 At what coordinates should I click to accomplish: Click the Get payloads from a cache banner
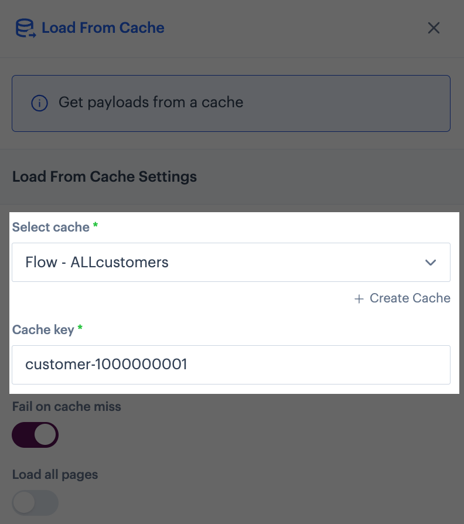tap(231, 103)
